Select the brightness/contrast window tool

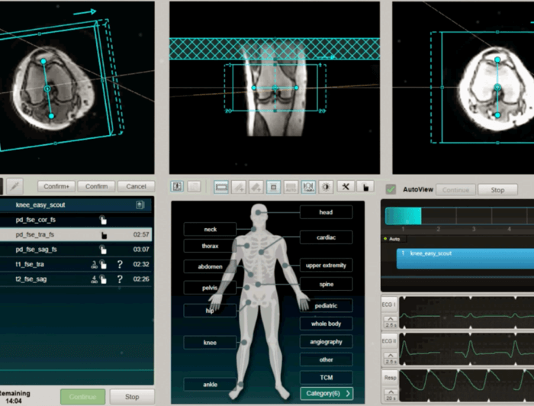(x=327, y=186)
